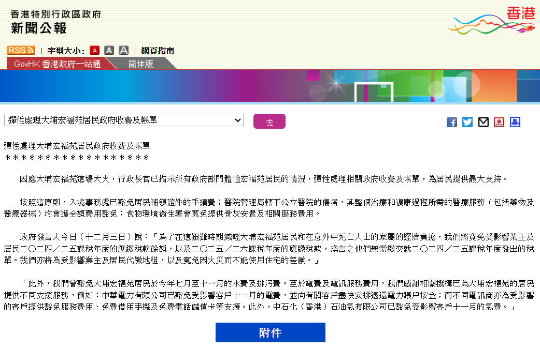Open the press release title dropdown
Image resolution: width=540 pixels, height=349 pixels.
click(x=124, y=120)
